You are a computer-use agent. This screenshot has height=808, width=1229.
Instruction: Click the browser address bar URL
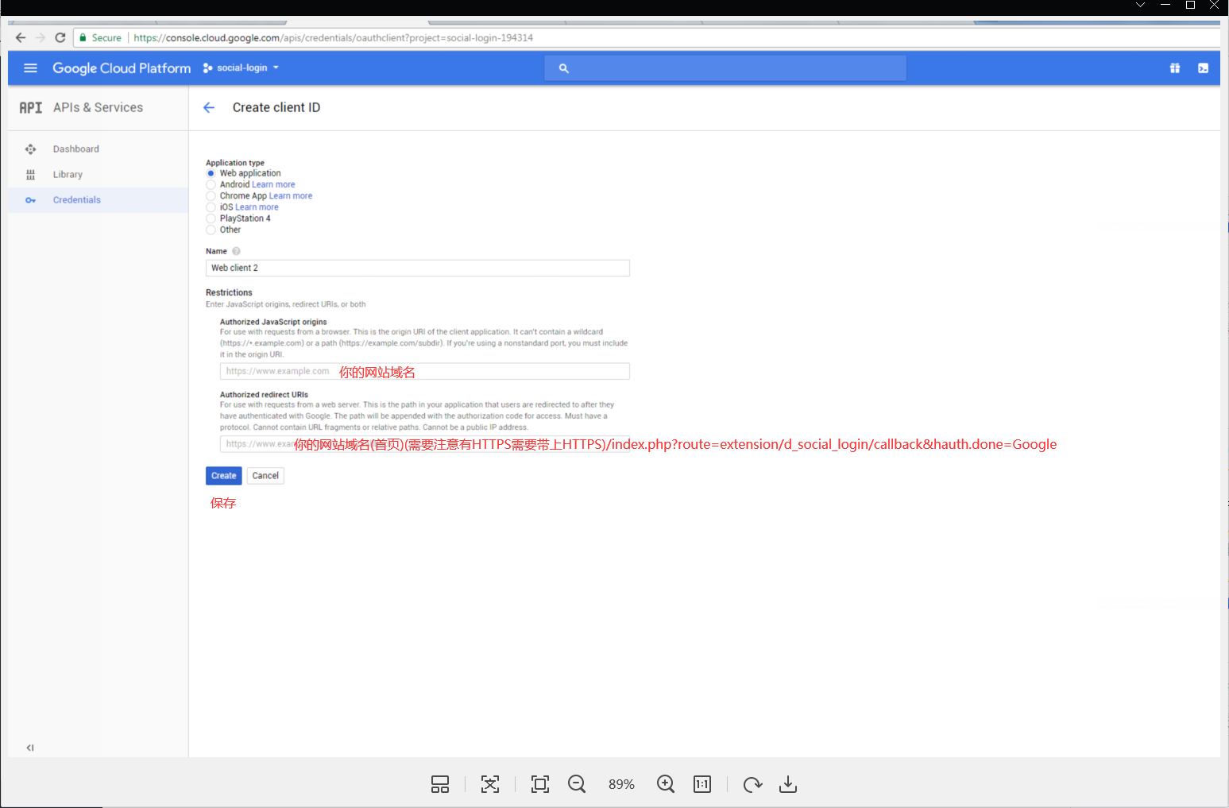pos(334,37)
